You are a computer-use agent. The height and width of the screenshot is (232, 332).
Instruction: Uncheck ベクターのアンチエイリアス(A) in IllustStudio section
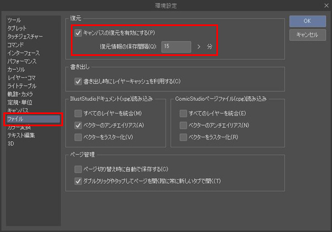[78, 125]
